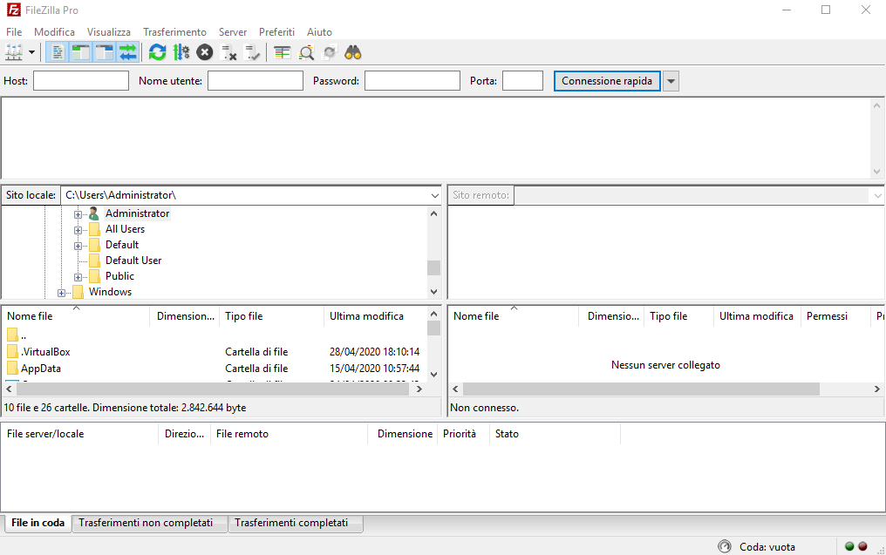
Task: Expand the All Users tree node
Action: click(x=78, y=230)
